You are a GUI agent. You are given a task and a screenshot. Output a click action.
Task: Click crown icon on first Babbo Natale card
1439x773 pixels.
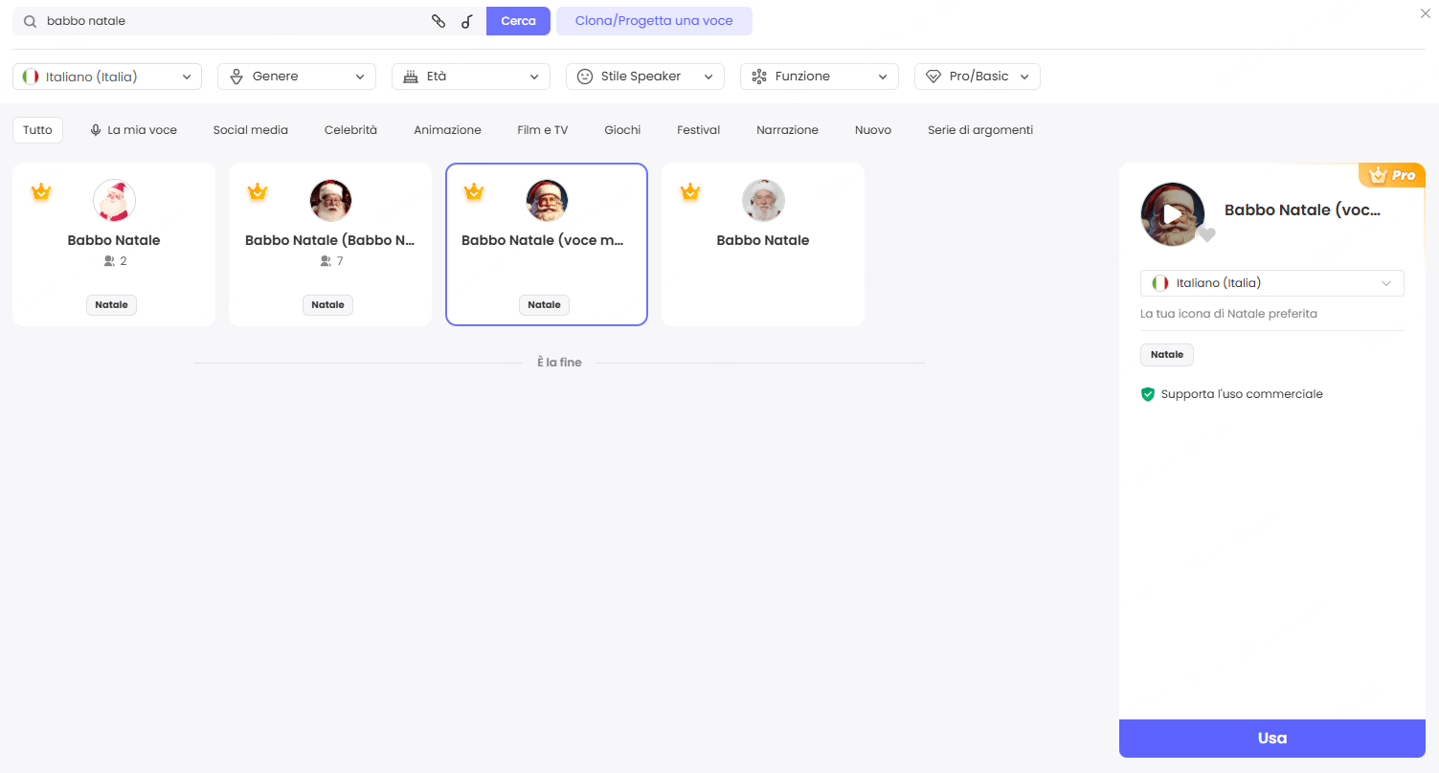[x=40, y=192]
